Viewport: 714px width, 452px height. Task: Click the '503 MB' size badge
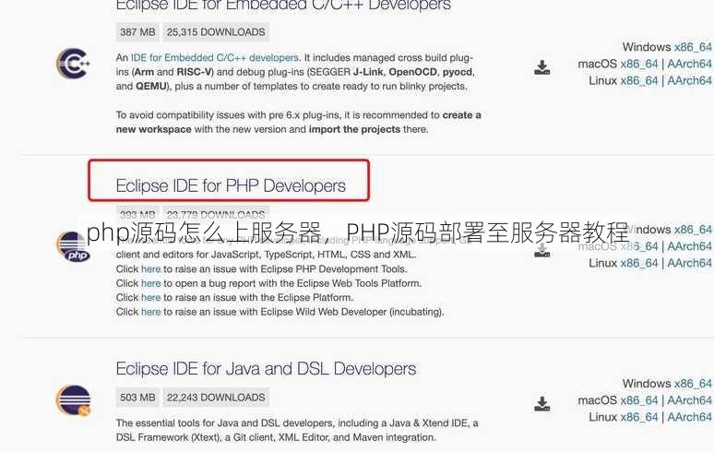137,398
